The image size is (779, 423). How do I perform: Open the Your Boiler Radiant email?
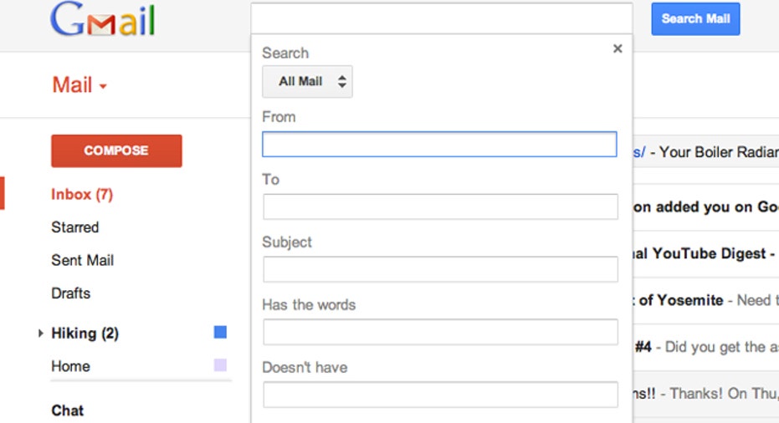click(706, 152)
